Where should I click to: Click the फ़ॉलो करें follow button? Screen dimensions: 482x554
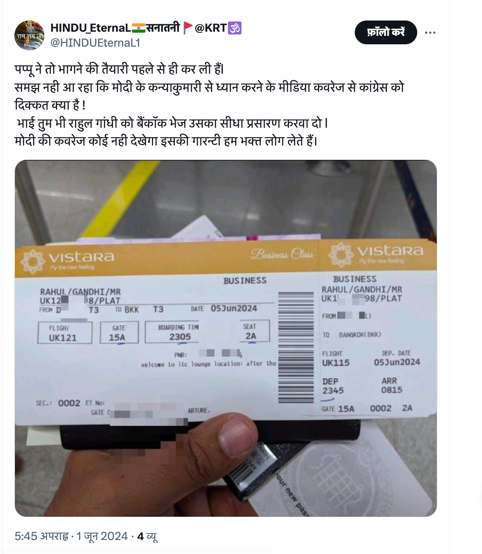click(386, 32)
